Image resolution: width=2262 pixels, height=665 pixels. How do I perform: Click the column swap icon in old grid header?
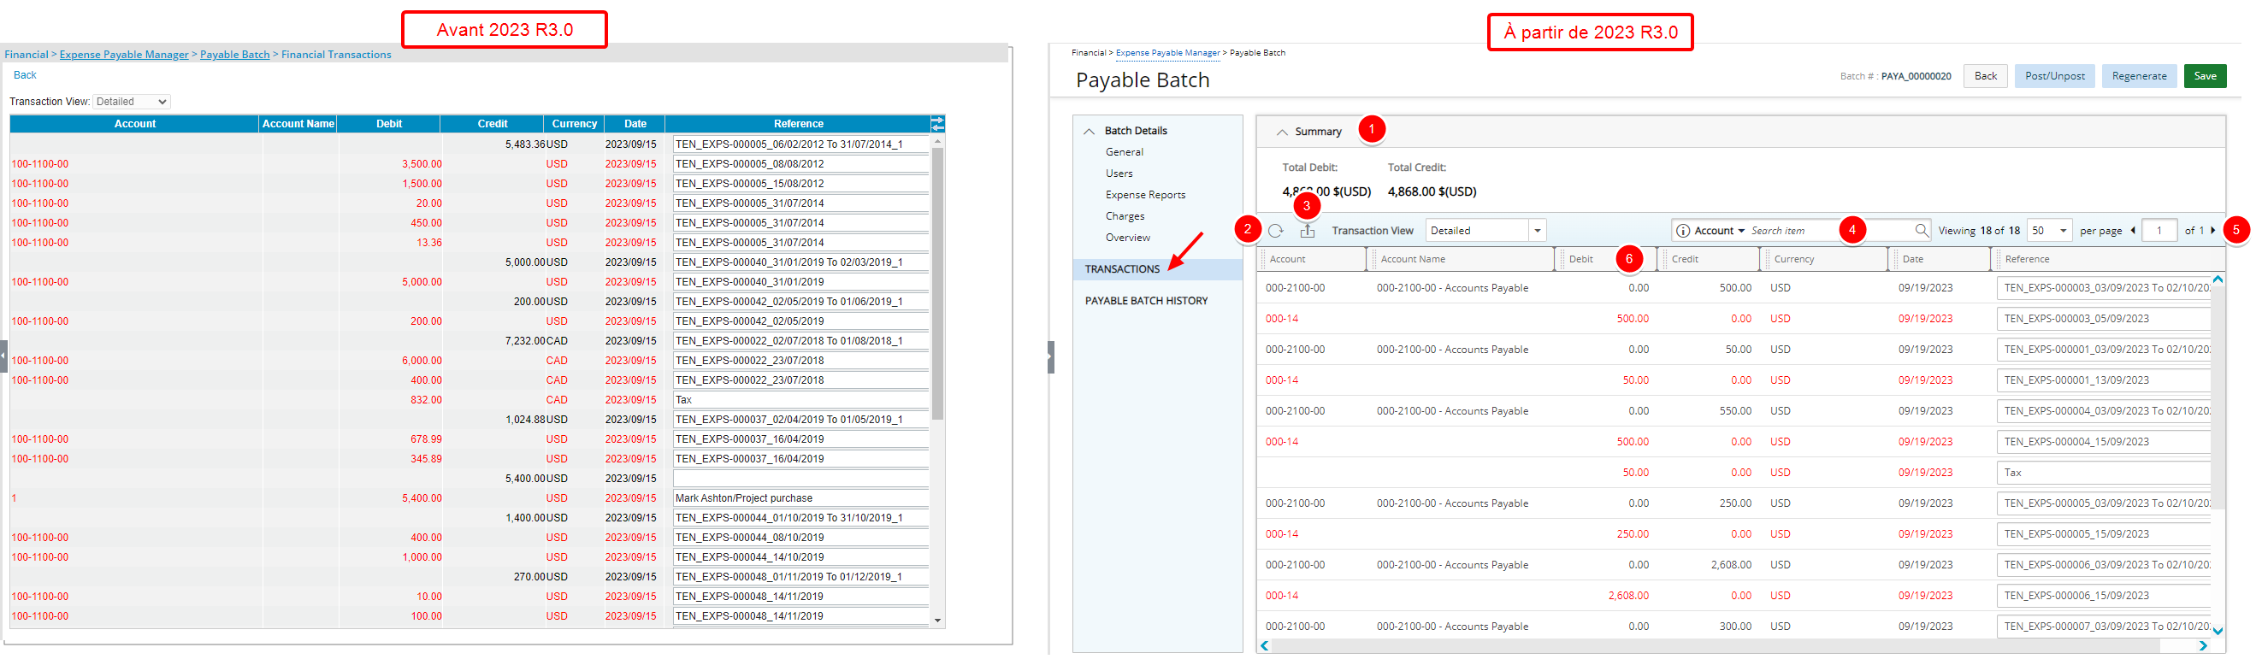point(938,124)
